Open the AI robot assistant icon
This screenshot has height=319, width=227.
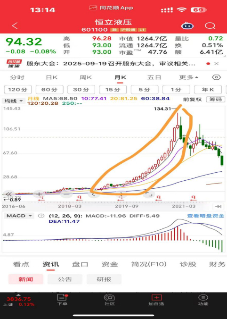pos(187,26)
